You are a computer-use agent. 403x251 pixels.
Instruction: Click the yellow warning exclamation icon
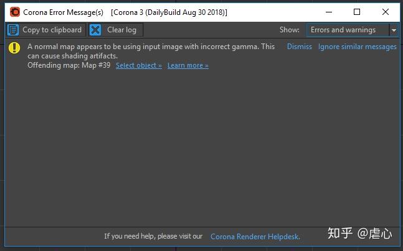pos(14,48)
